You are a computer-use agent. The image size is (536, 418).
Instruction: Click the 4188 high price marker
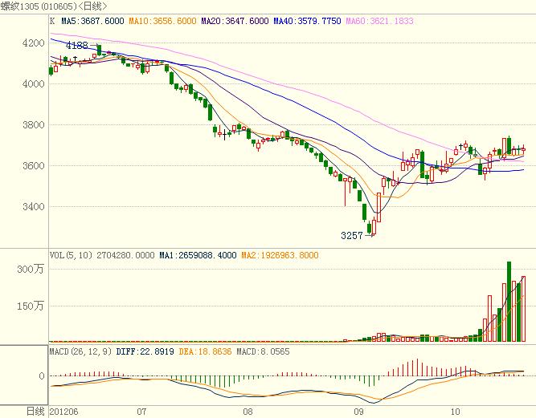(x=76, y=47)
